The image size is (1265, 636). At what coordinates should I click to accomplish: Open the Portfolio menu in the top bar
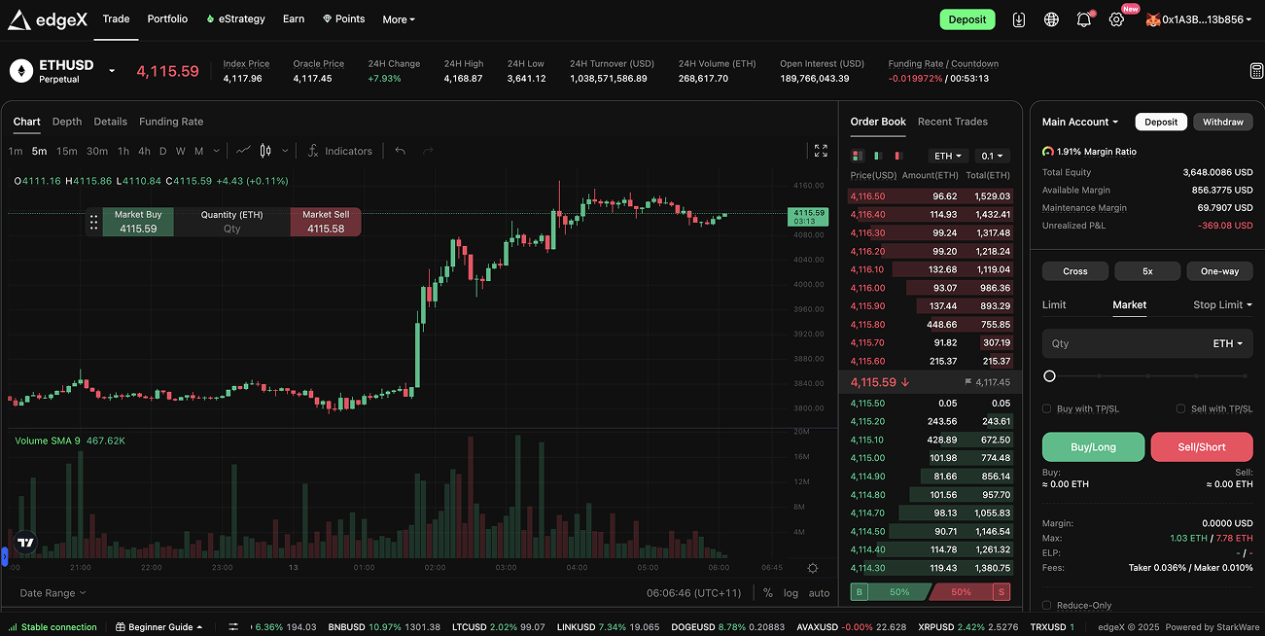167,18
